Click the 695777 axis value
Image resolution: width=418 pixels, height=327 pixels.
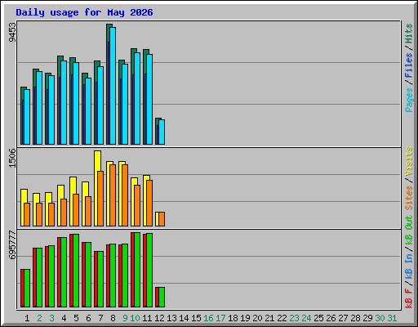point(12,245)
